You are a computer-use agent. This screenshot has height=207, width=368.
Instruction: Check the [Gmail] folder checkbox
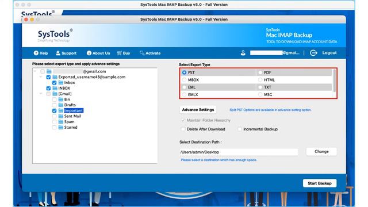pos(48,94)
